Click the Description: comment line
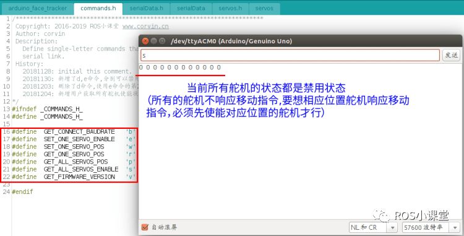 click(37, 41)
